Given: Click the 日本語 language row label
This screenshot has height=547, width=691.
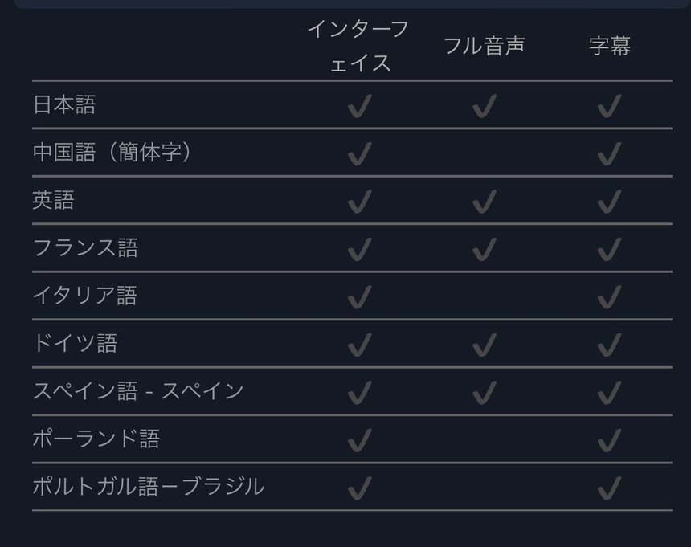Looking at the screenshot, I should (x=64, y=104).
